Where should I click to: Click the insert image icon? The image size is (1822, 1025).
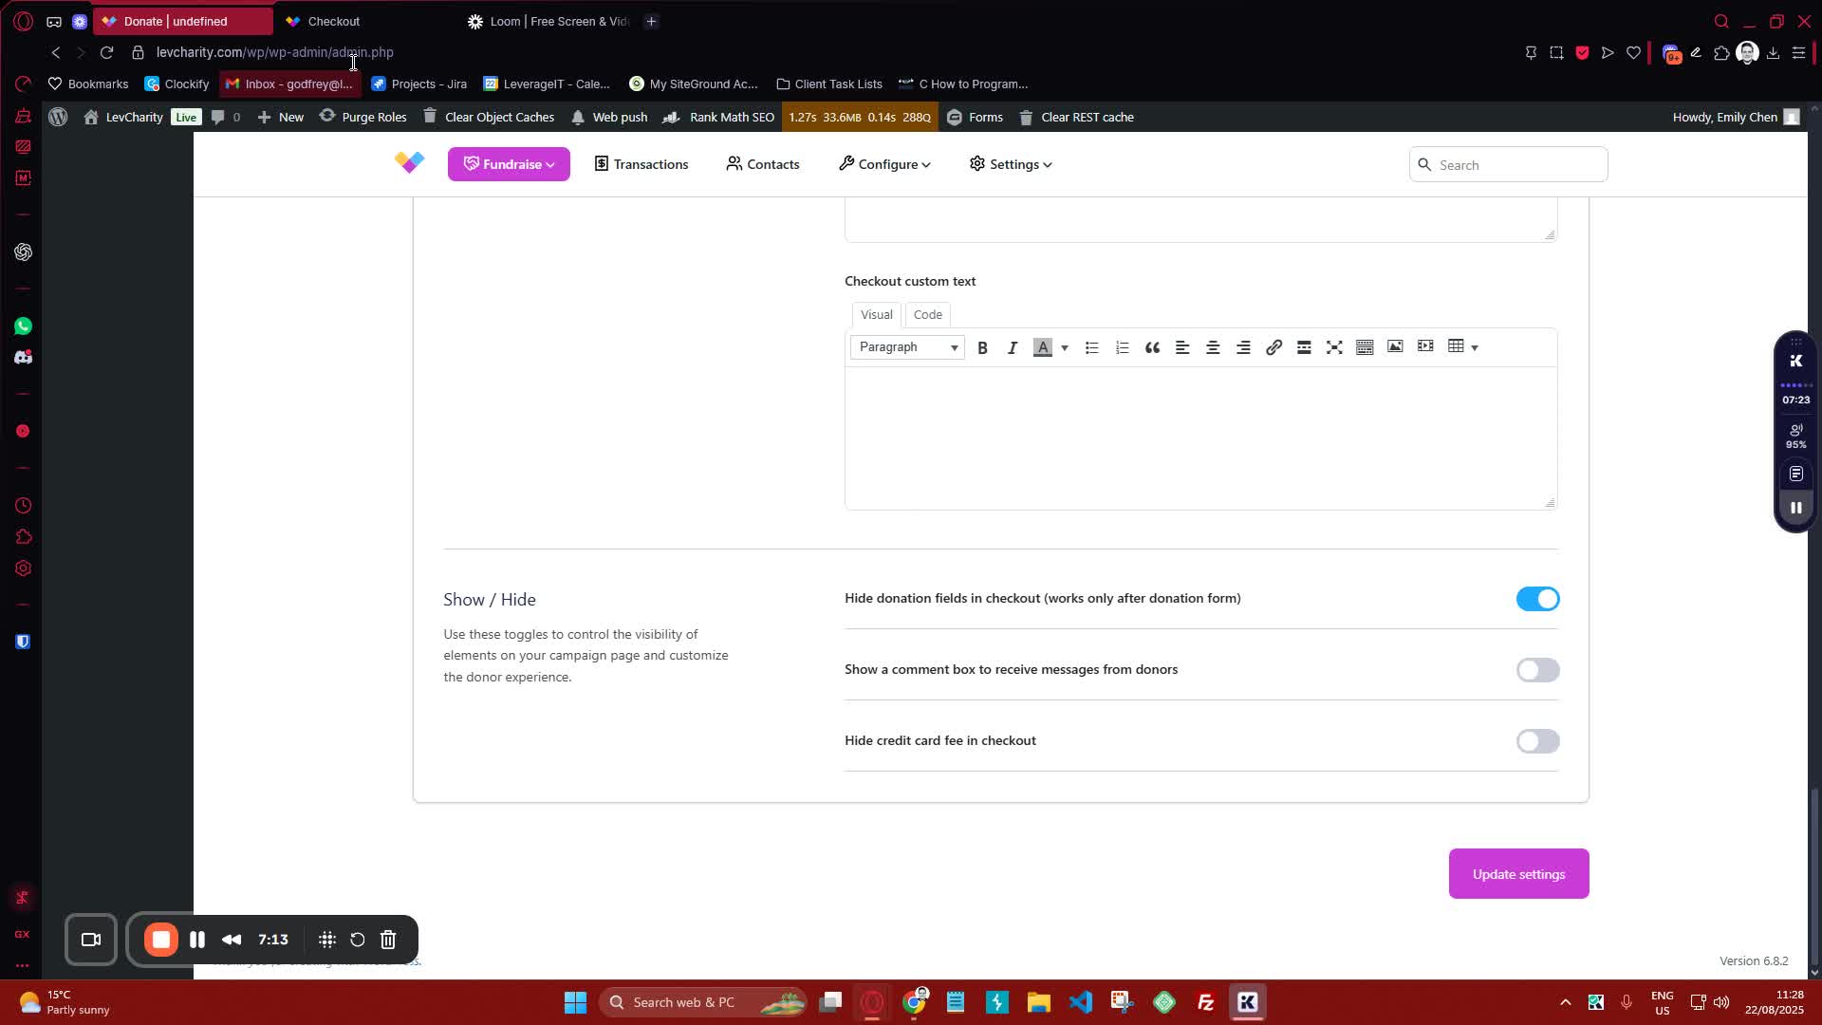[1395, 346]
